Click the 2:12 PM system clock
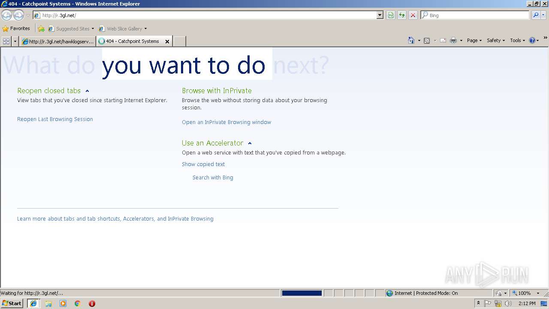Screen dimensions: 549x309 (x=527, y=303)
